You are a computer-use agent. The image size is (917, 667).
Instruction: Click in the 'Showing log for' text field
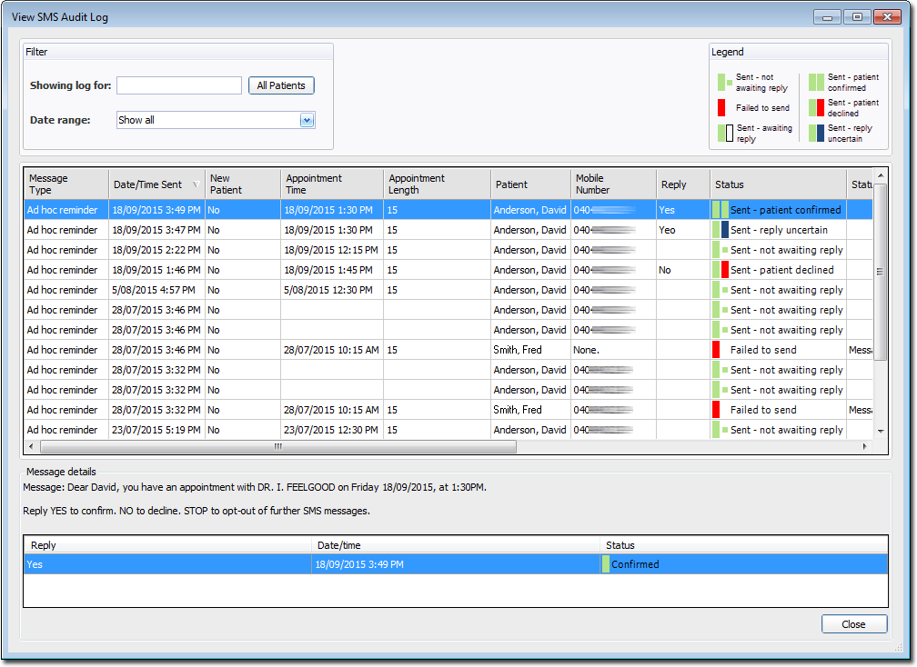tap(179, 85)
